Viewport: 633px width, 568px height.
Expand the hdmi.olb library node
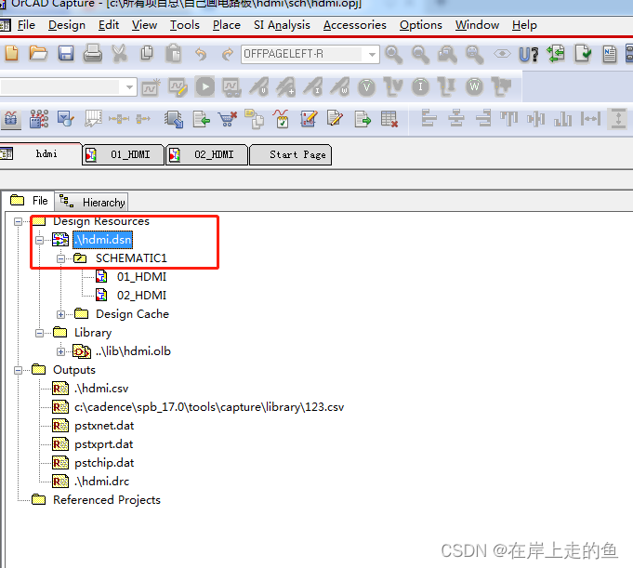[x=61, y=351]
